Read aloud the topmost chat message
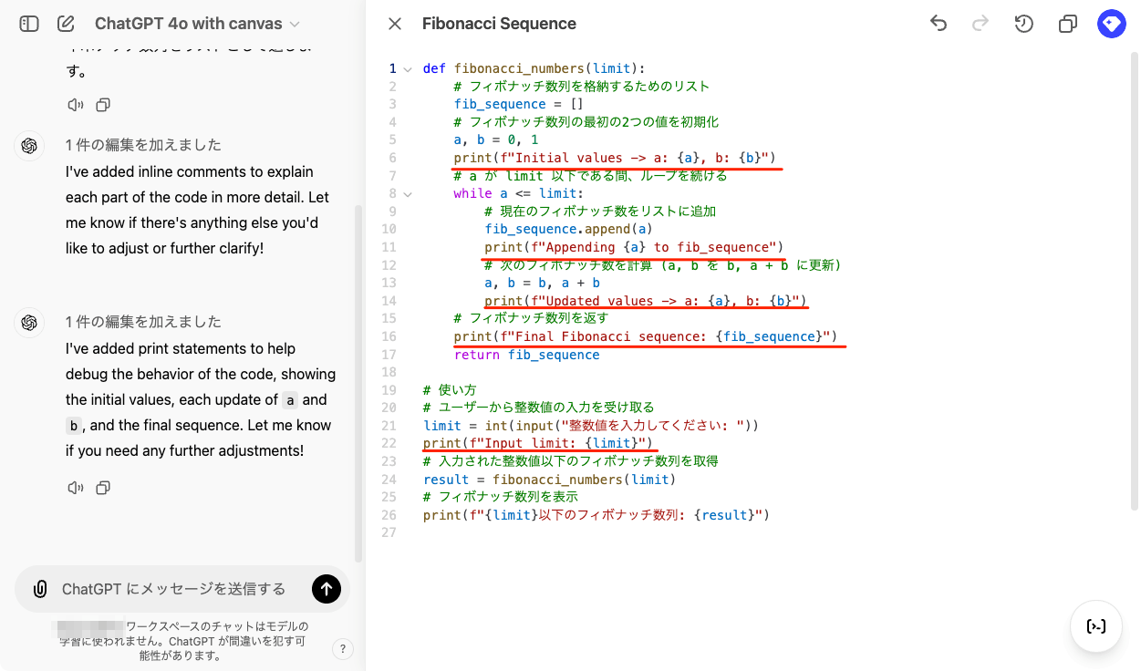1141x671 pixels. tap(76, 105)
